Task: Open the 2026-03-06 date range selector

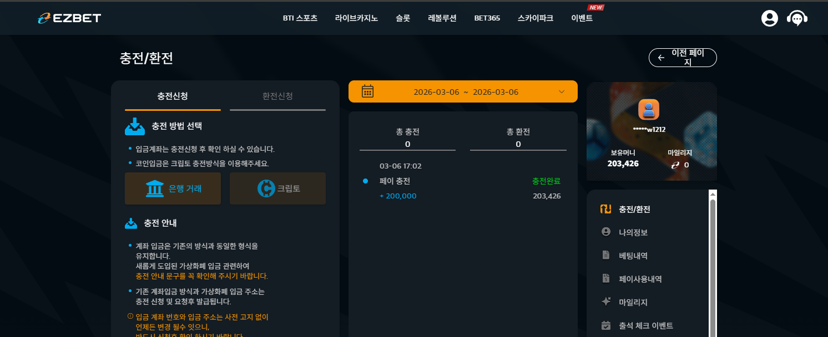Action: pyautogui.click(x=463, y=91)
